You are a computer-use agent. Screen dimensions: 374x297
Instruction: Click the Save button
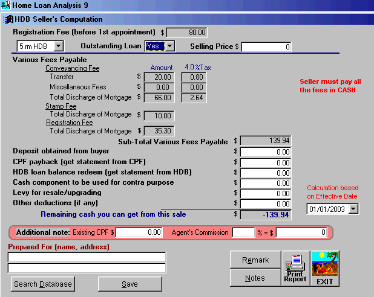click(x=130, y=284)
